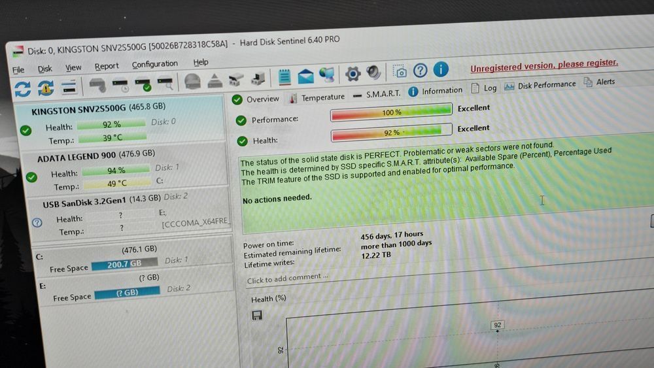Open the View menu
This screenshot has width=654, height=368.
pos(73,67)
